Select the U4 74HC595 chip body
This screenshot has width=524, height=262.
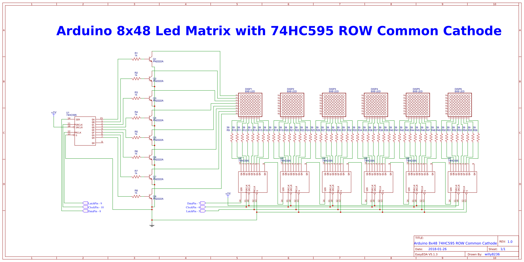337,182
